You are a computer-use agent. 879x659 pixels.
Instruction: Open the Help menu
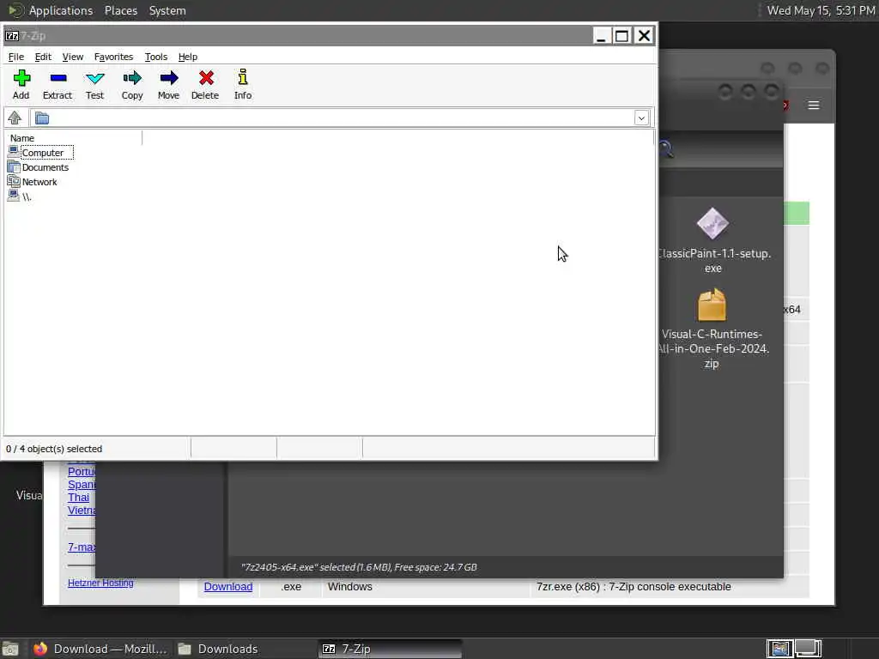[x=188, y=57]
